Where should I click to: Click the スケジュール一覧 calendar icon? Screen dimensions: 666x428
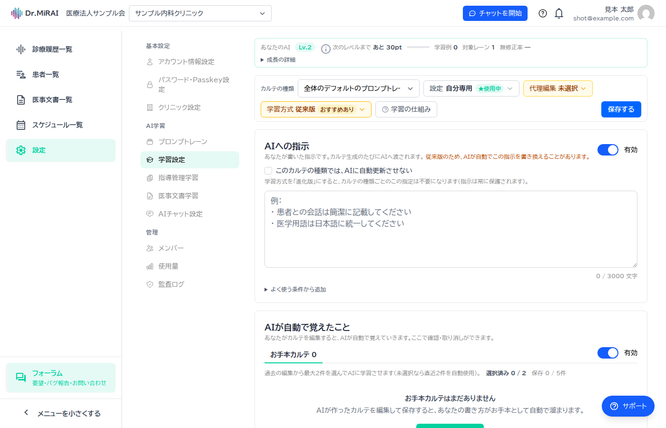[21, 125]
